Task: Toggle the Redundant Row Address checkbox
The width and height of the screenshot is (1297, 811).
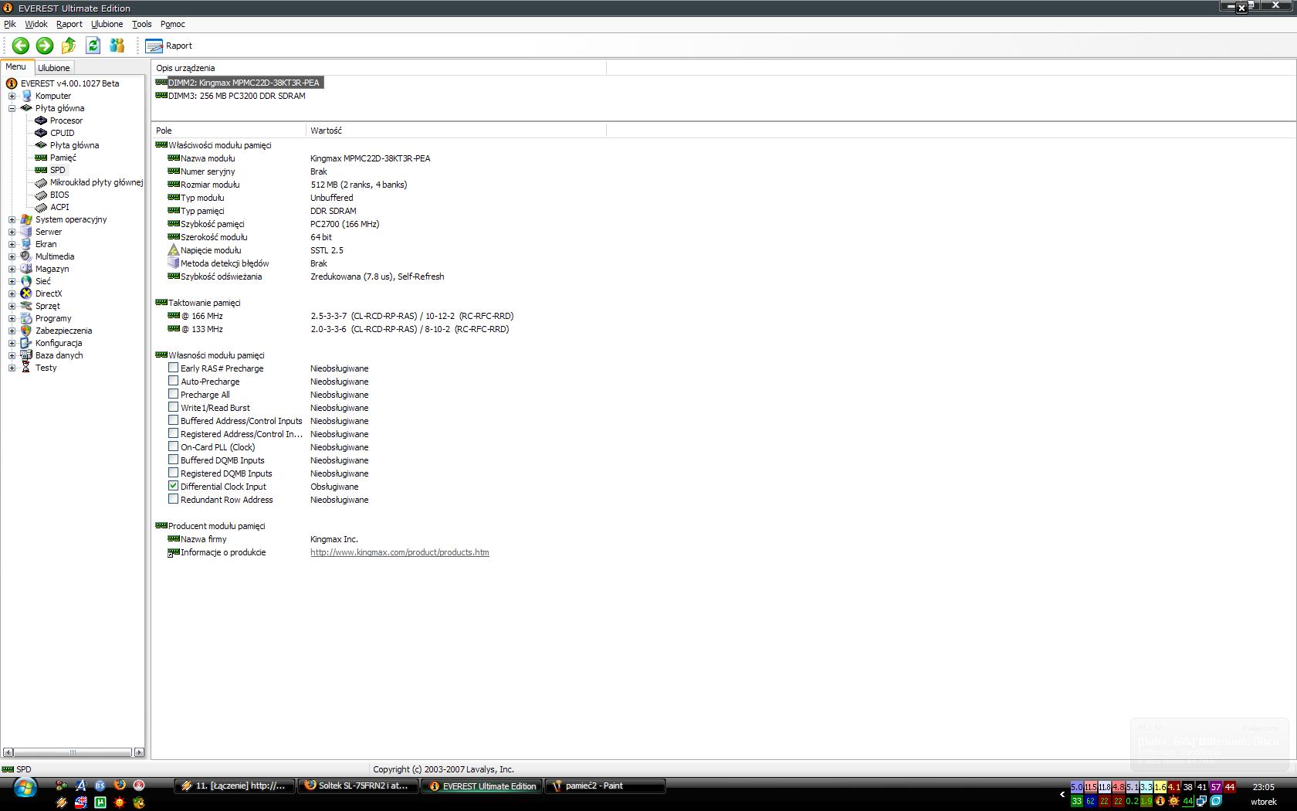Action: coord(174,500)
